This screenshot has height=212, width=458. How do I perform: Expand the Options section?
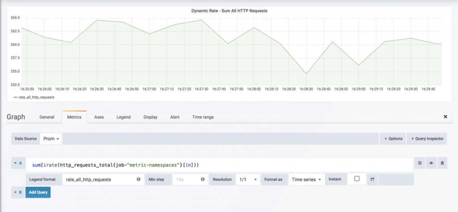(x=393, y=139)
